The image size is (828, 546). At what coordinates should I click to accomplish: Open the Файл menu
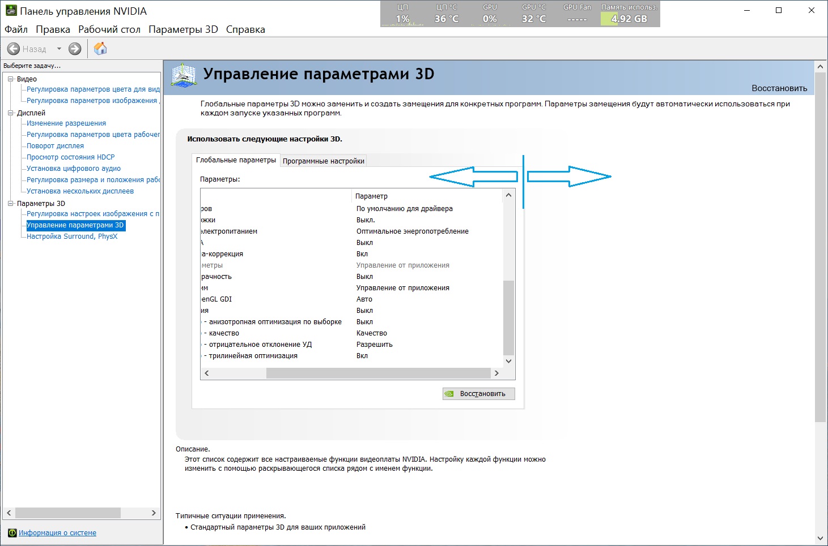click(x=16, y=29)
